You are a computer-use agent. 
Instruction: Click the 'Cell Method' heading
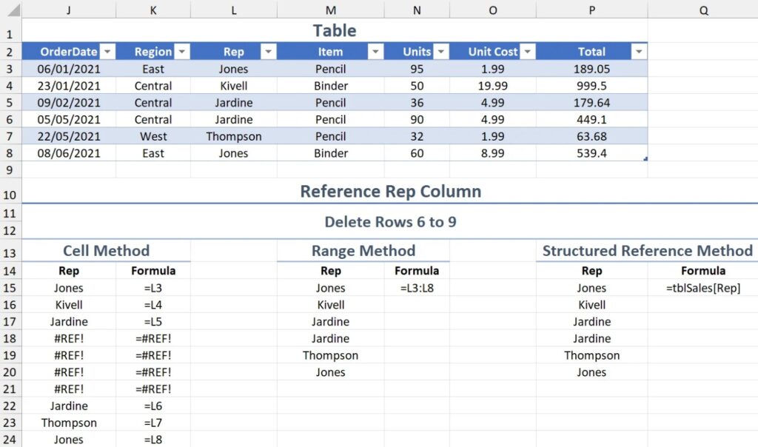point(107,250)
